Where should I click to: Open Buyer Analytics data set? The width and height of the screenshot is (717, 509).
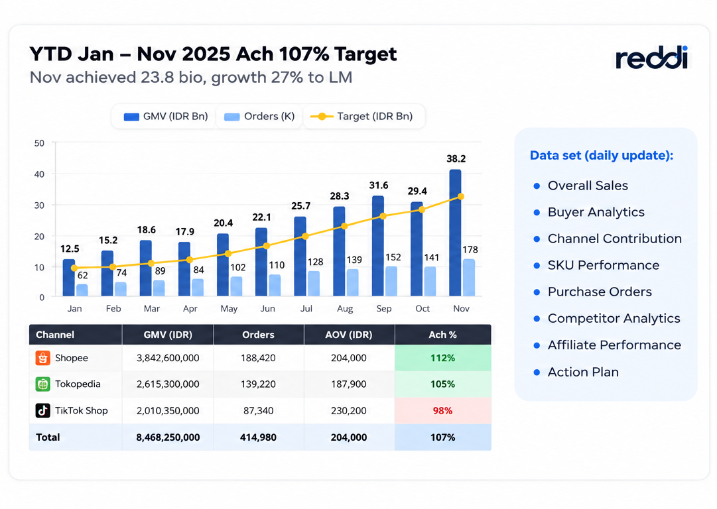pos(596,212)
